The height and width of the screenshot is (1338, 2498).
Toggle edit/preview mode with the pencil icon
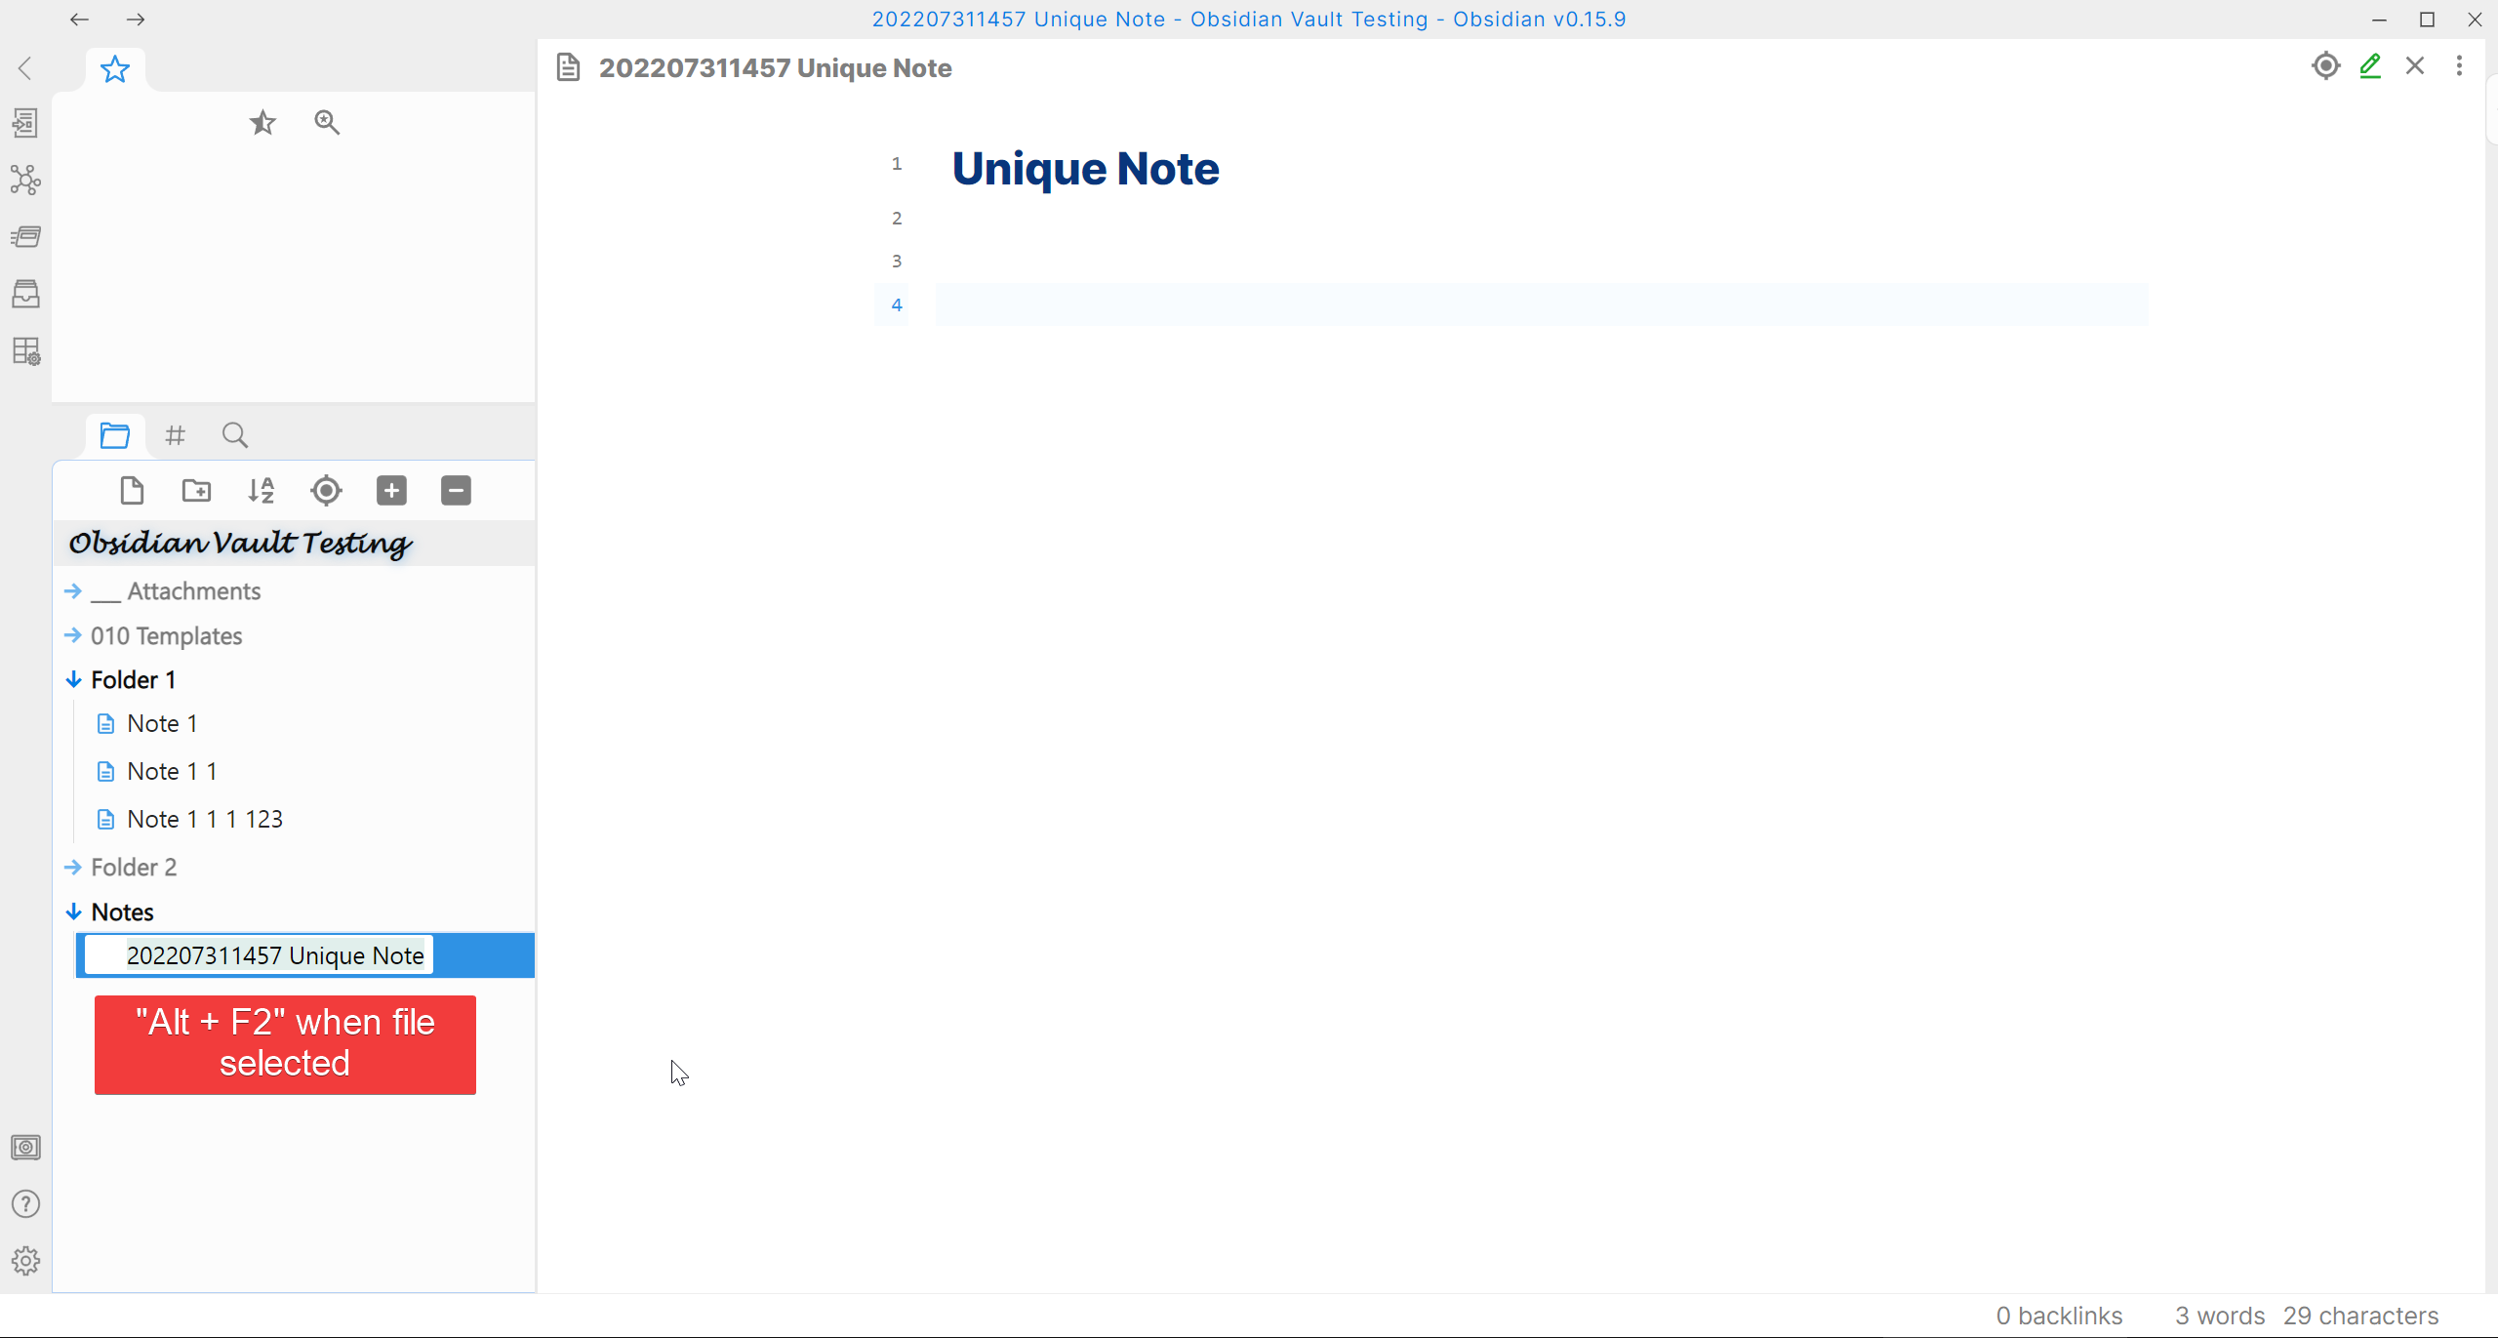coord(2370,66)
